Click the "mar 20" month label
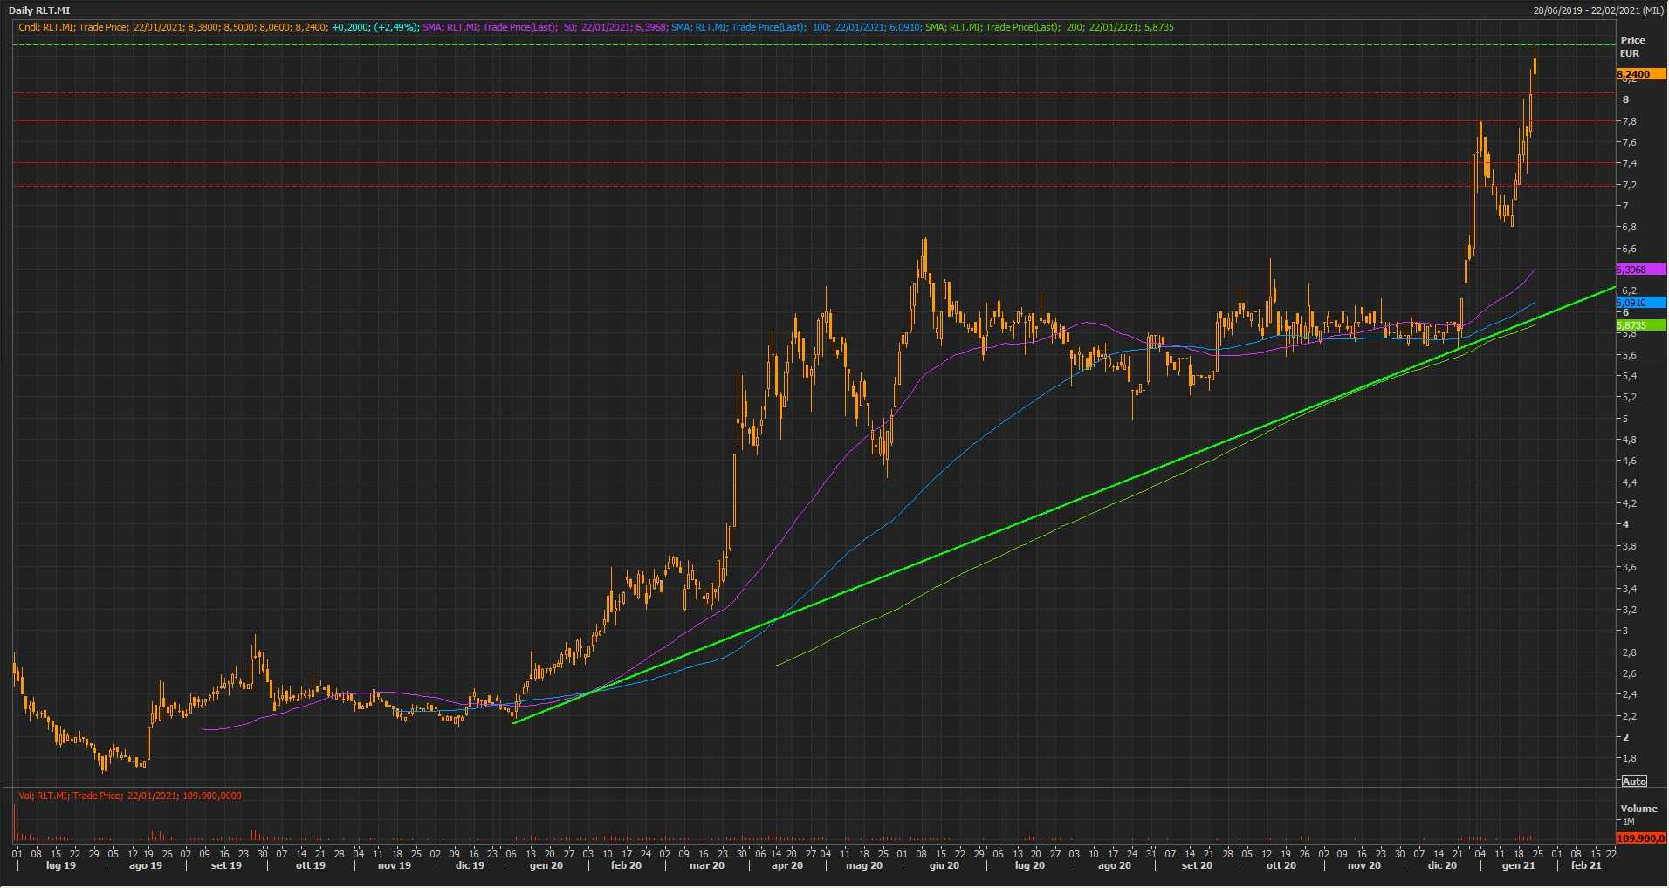The image size is (1669, 888). click(707, 865)
